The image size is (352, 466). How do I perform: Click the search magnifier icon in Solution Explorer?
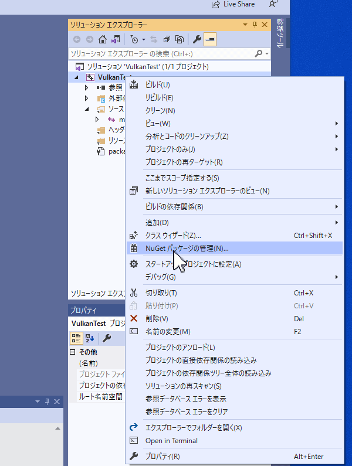(x=259, y=53)
